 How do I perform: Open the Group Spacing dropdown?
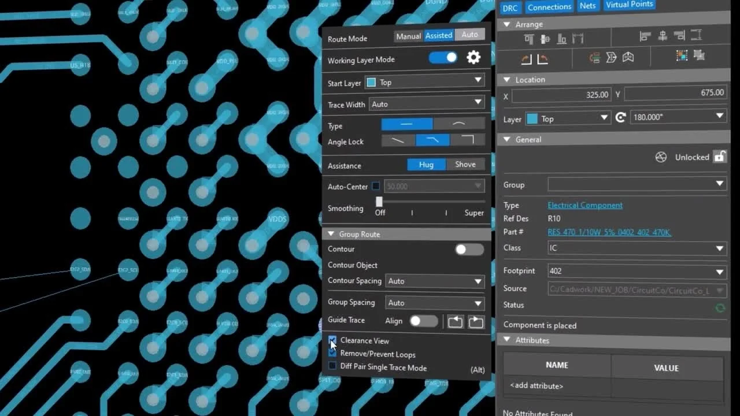pos(435,303)
